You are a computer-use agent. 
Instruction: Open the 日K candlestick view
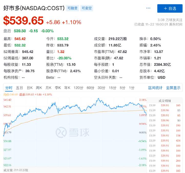coord(30,88)
